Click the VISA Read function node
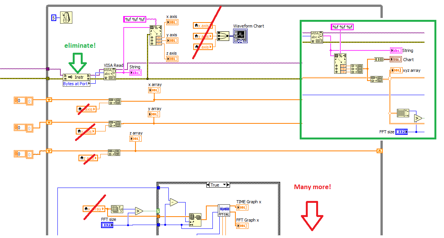Viewport: 444px width, 238px height. click(x=110, y=74)
